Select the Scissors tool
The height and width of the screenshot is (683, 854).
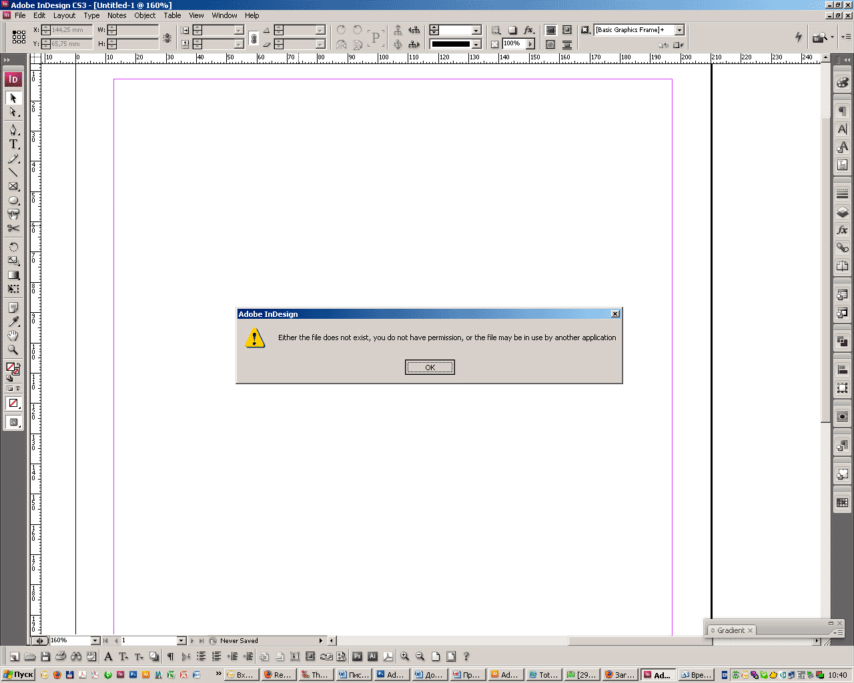pyautogui.click(x=13, y=229)
